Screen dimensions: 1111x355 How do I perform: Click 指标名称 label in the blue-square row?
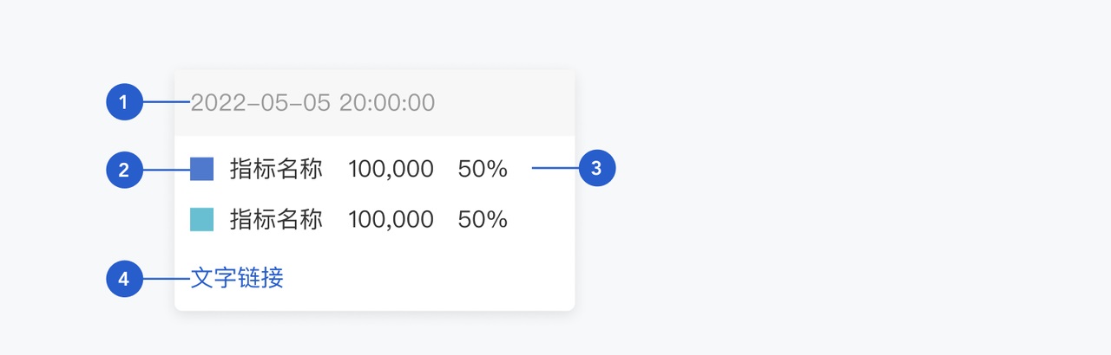276,170
